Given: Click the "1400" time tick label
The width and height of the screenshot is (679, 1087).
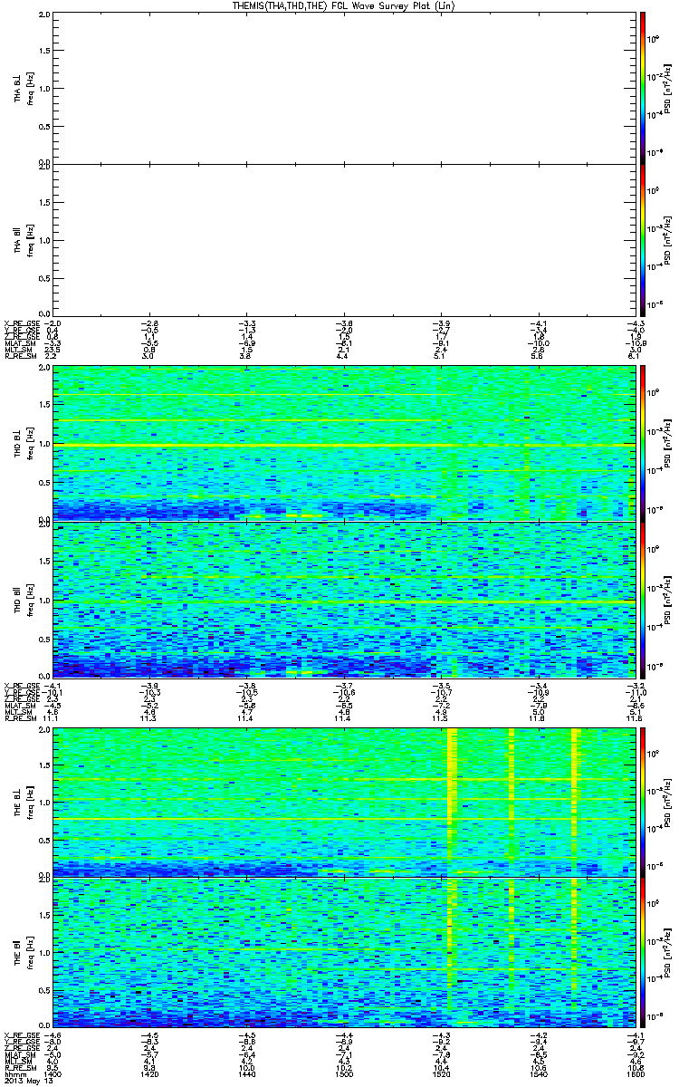Looking at the screenshot, I should tap(53, 1073).
